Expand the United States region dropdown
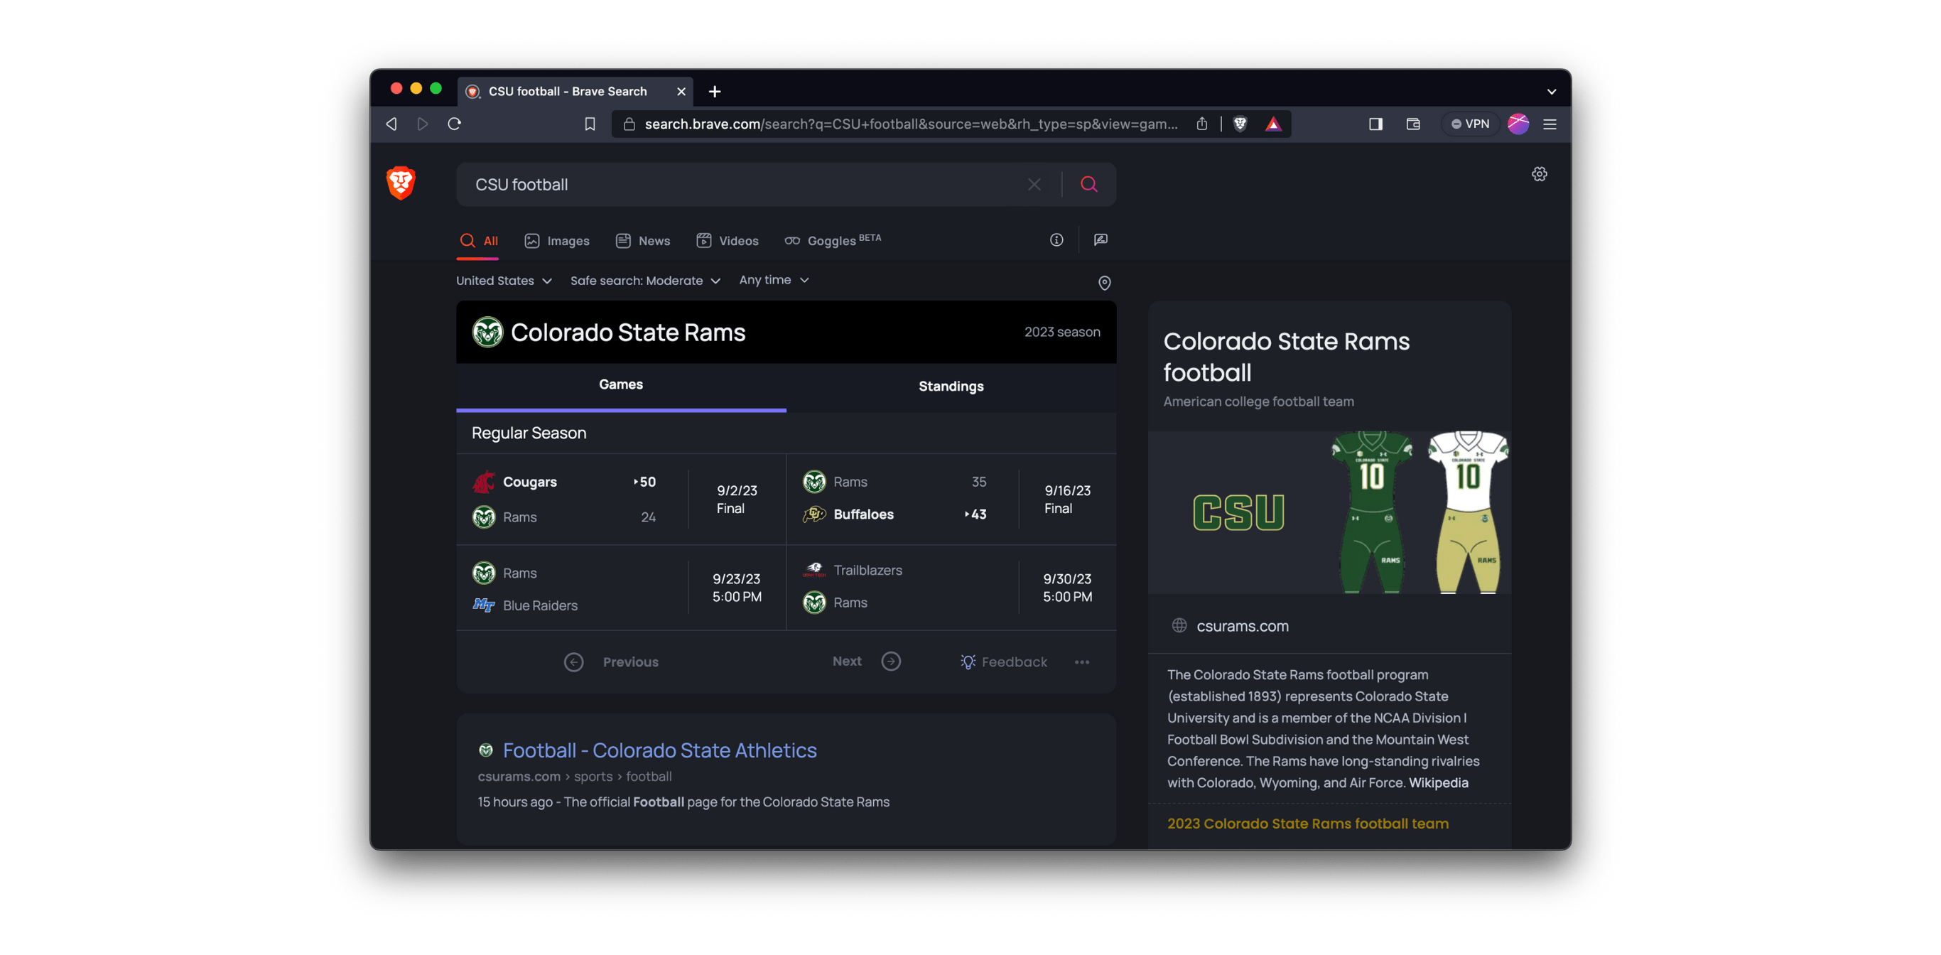Viewport: 1941px width, 955px height. (504, 281)
